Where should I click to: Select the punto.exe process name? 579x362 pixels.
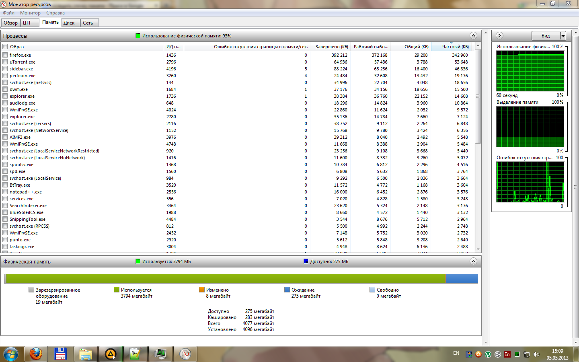pos(20,240)
